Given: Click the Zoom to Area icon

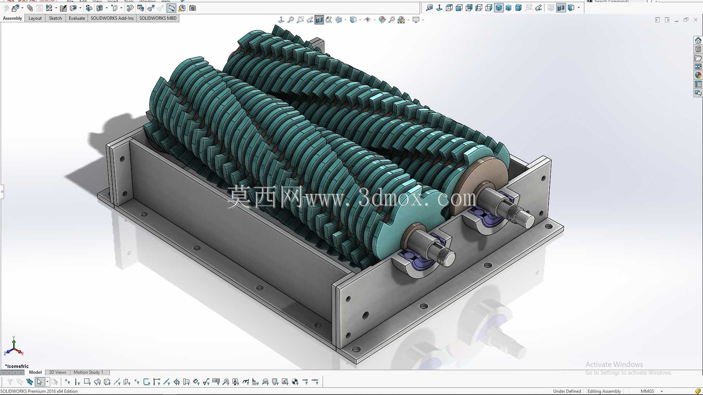Looking at the screenshot, I should click(x=300, y=20).
